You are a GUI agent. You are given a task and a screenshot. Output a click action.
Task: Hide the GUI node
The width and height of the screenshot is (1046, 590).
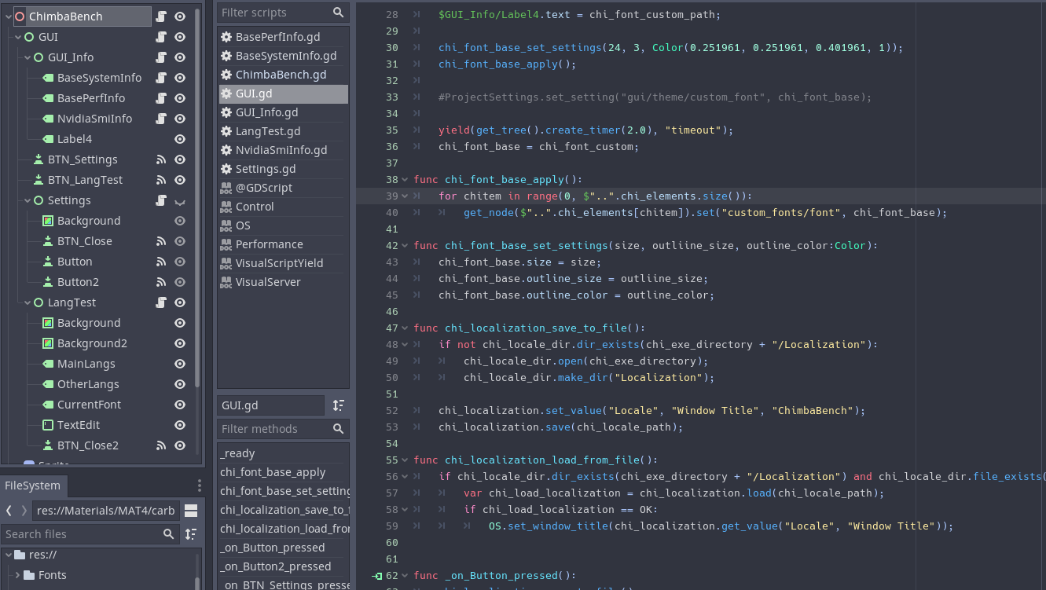point(180,37)
